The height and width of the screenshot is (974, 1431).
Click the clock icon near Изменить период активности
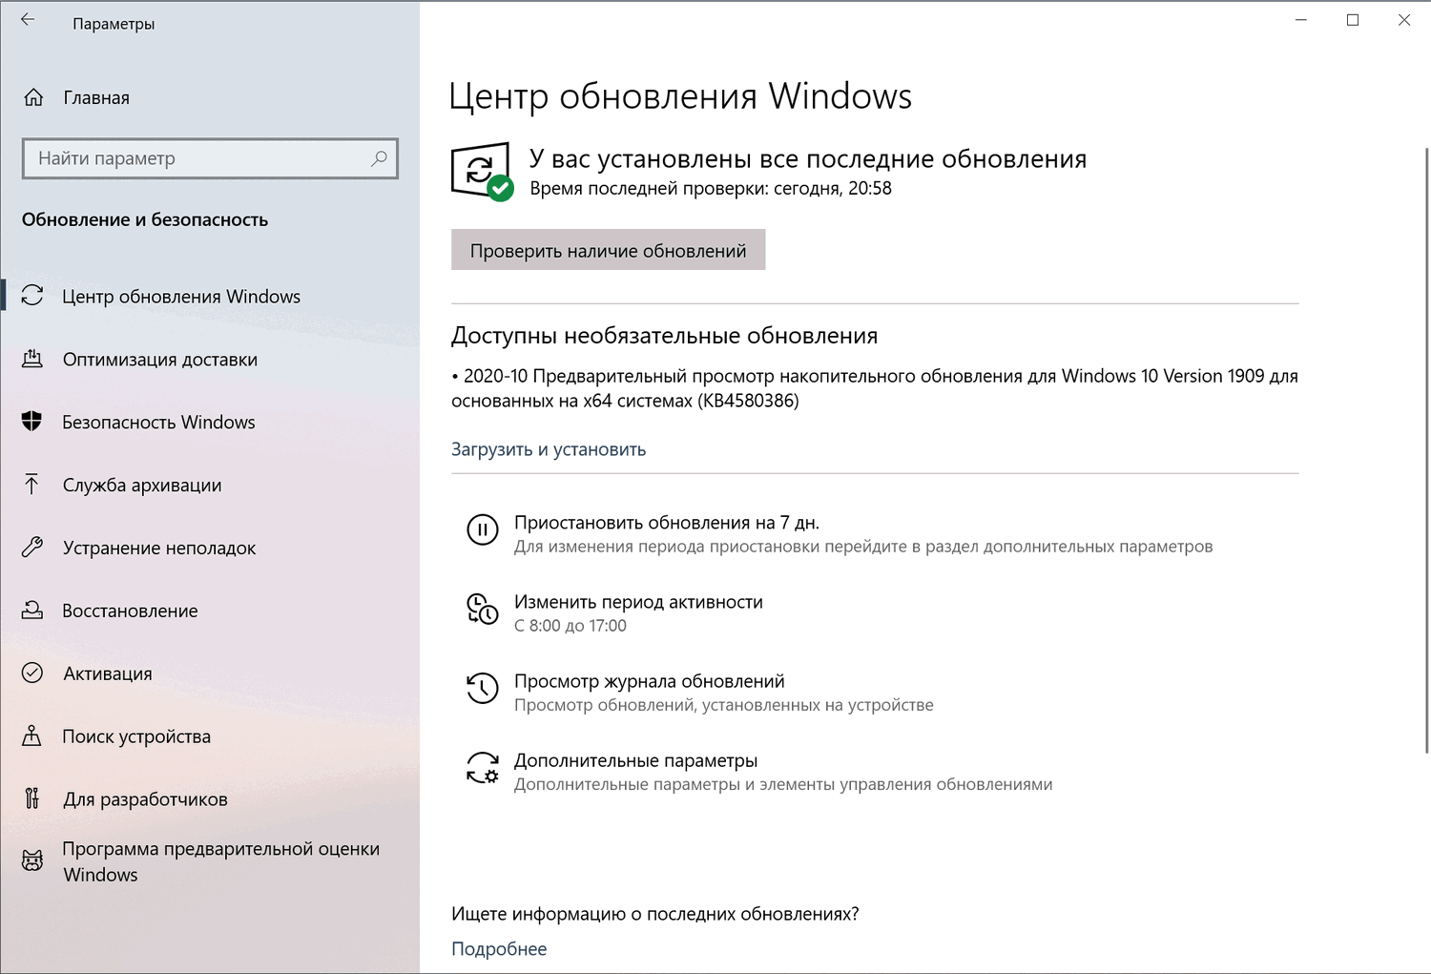(x=483, y=611)
